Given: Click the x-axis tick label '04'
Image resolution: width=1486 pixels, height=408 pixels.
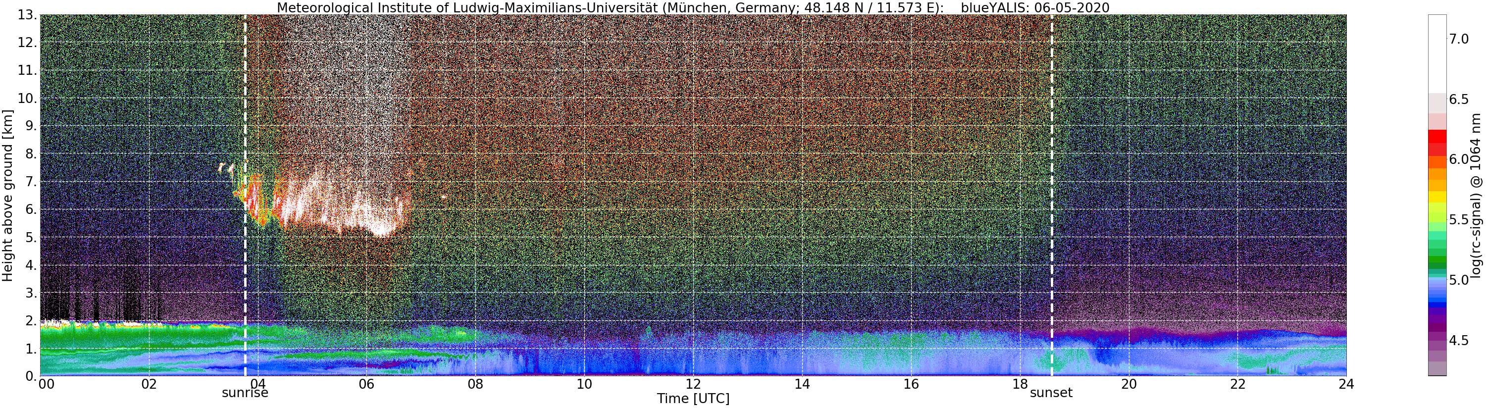Looking at the screenshot, I should (258, 384).
